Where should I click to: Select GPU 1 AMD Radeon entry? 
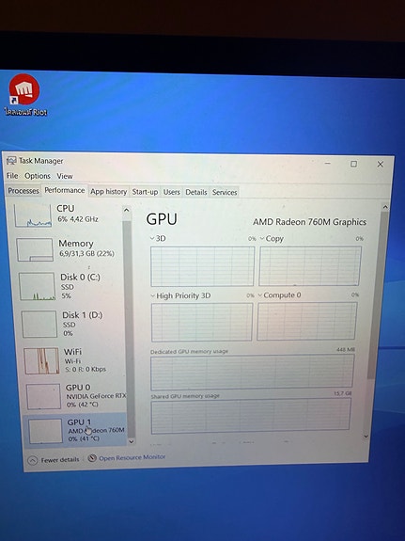click(x=77, y=430)
